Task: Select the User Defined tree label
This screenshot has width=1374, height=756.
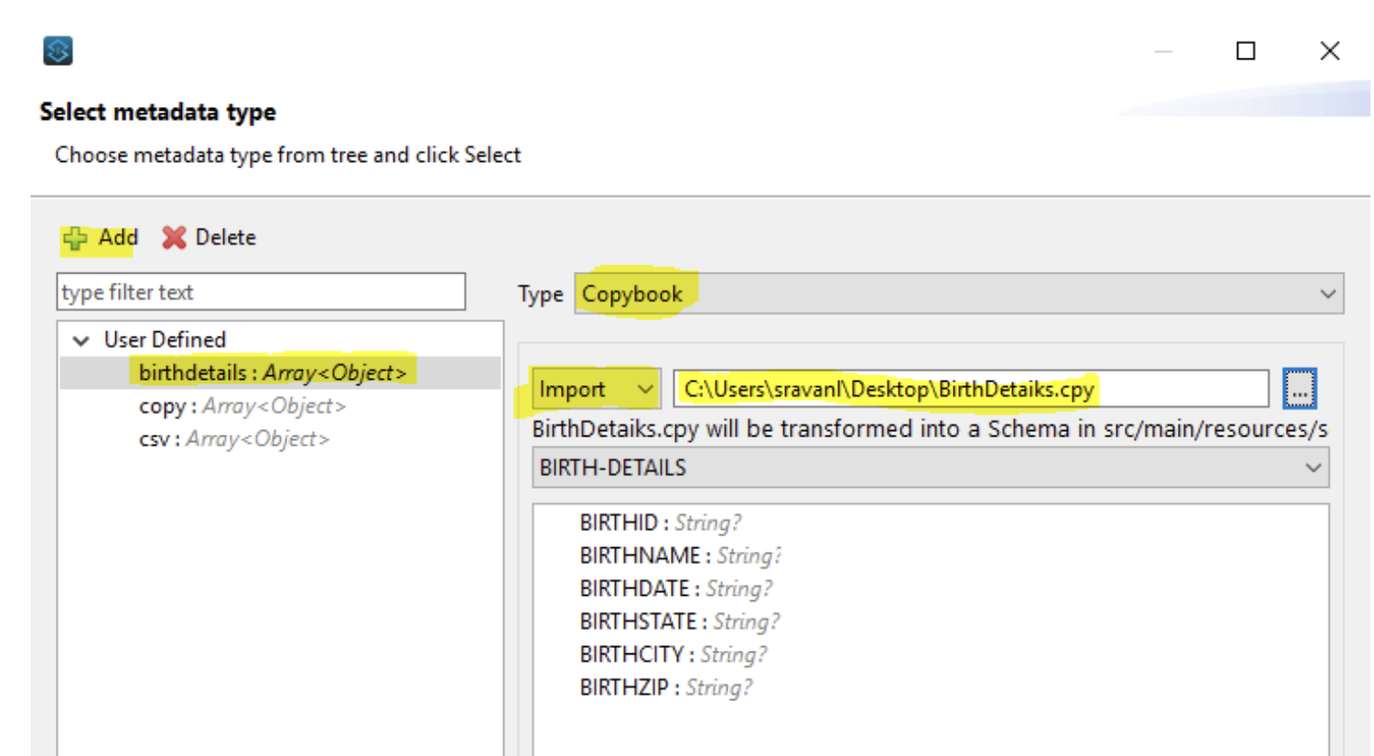Action: pos(165,340)
